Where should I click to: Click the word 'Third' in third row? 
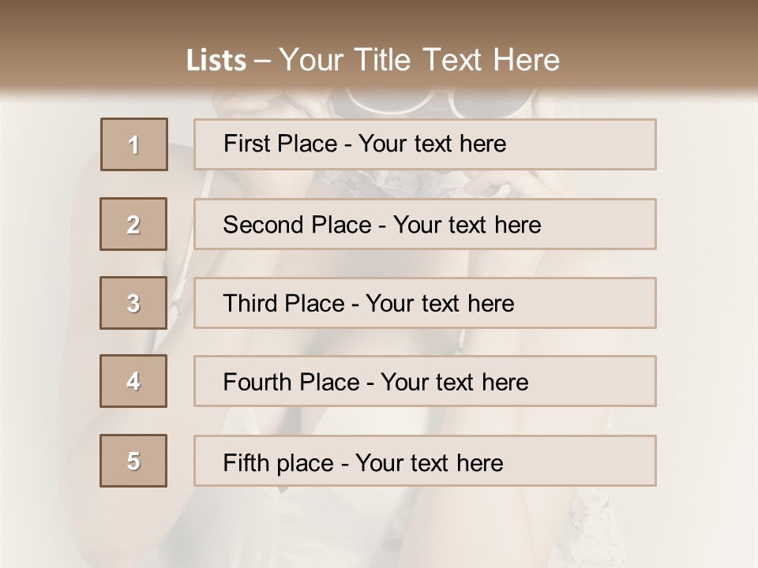coord(253,304)
